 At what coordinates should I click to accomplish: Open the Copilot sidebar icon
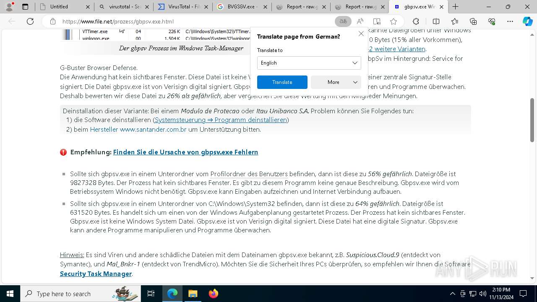point(527,21)
